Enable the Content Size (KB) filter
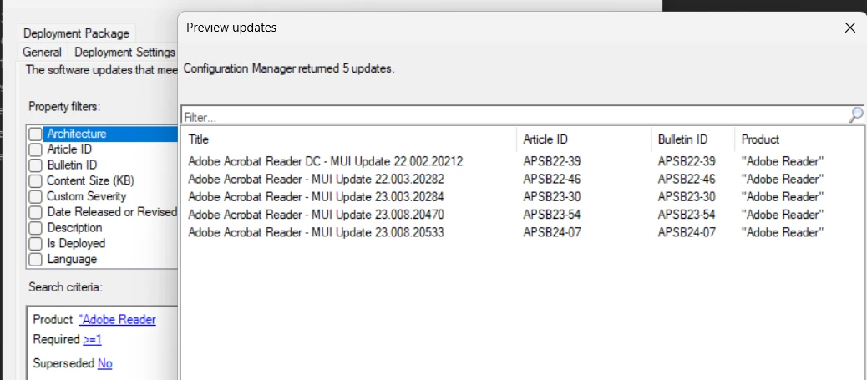867x380 pixels. tap(35, 181)
